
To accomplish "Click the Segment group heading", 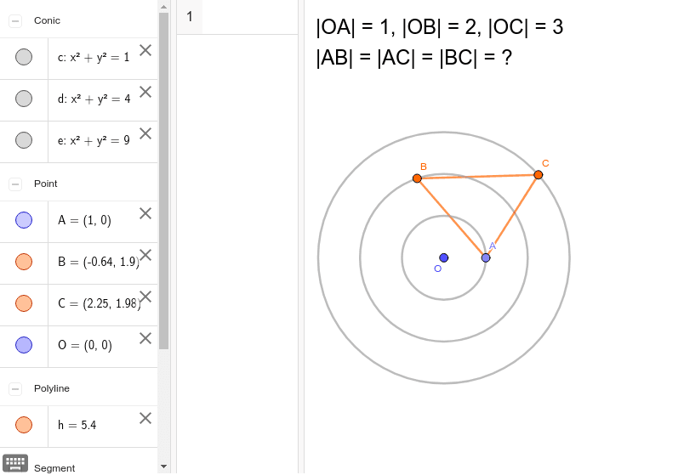I will [54, 468].
